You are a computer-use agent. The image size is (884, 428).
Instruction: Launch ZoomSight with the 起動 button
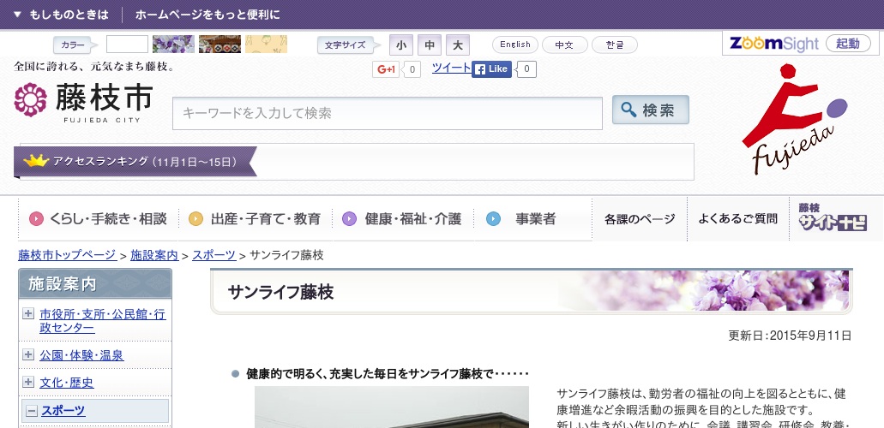coord(847,44)
